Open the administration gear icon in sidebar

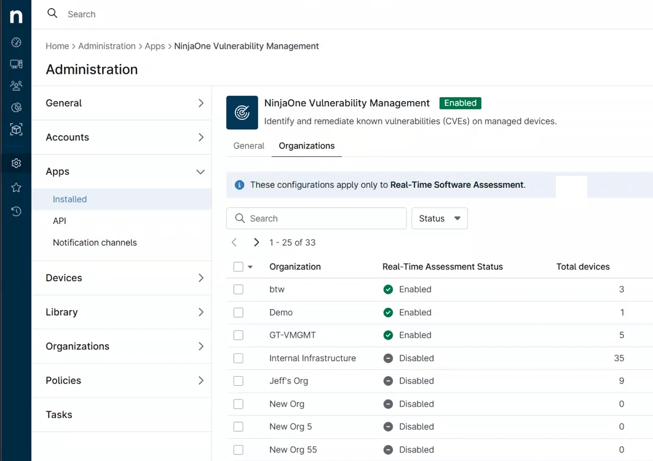[16, 163]
